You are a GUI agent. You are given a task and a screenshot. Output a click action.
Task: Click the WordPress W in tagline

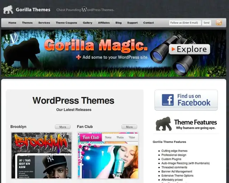pyautogui.click(x=84, y=9)
